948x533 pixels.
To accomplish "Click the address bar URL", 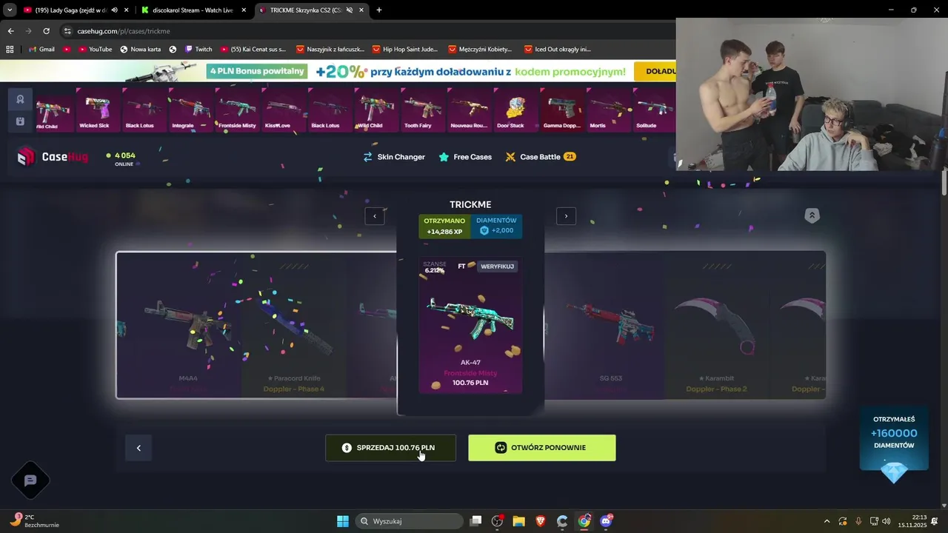I will (124, 31).
